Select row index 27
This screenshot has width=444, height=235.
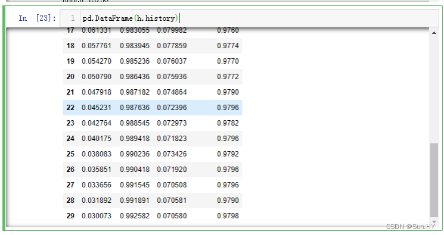[x=70, y=185]
